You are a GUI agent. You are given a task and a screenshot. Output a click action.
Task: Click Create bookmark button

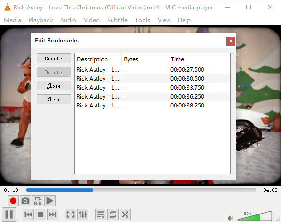(x=54, y=58)
